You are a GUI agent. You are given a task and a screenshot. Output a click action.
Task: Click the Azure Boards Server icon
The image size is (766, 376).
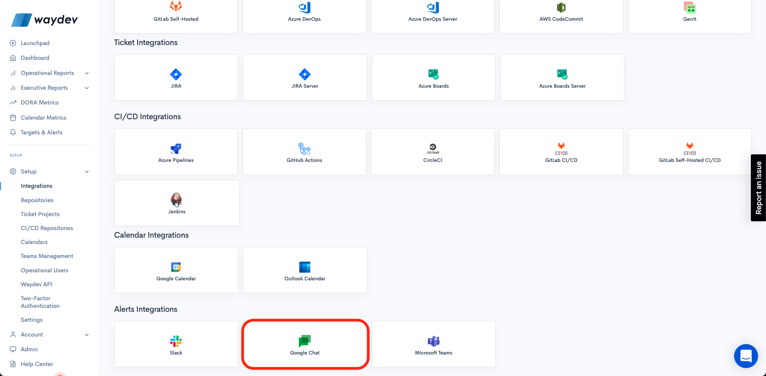click(x=563, y=74)
